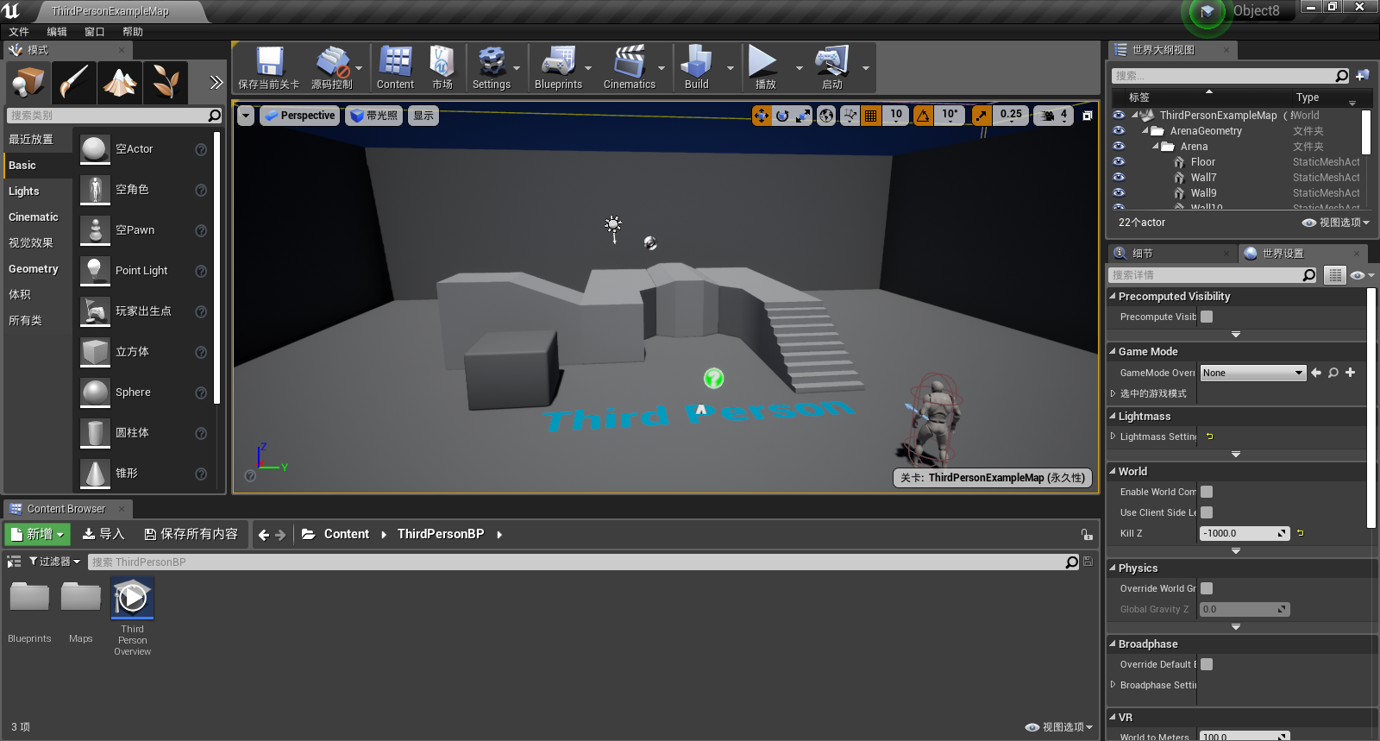Toggle world coordinate system globe
Screen dimensions: 1380x741
826,116
